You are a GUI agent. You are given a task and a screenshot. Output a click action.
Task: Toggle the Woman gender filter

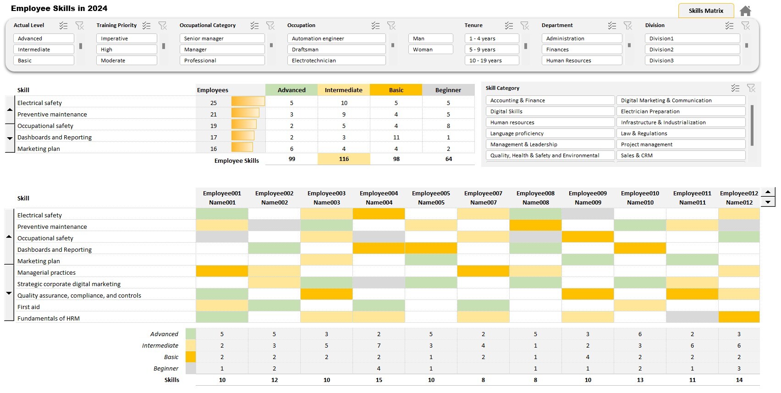[x=430, y=50]
